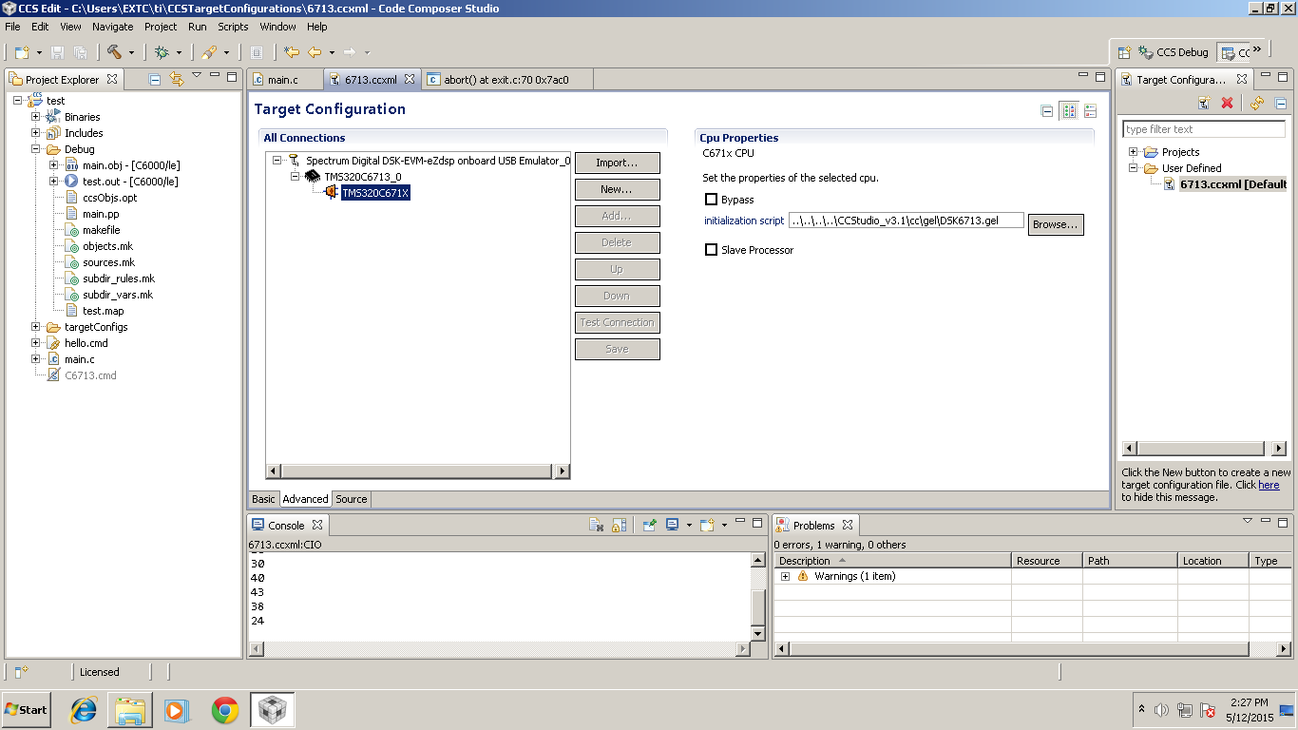Click the initialization script path field
Screen dimensions: 1298x730
click(907, 221)
